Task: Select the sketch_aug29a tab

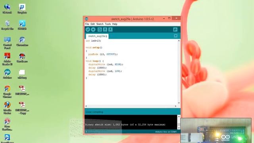Action: (x=97, y=36)
